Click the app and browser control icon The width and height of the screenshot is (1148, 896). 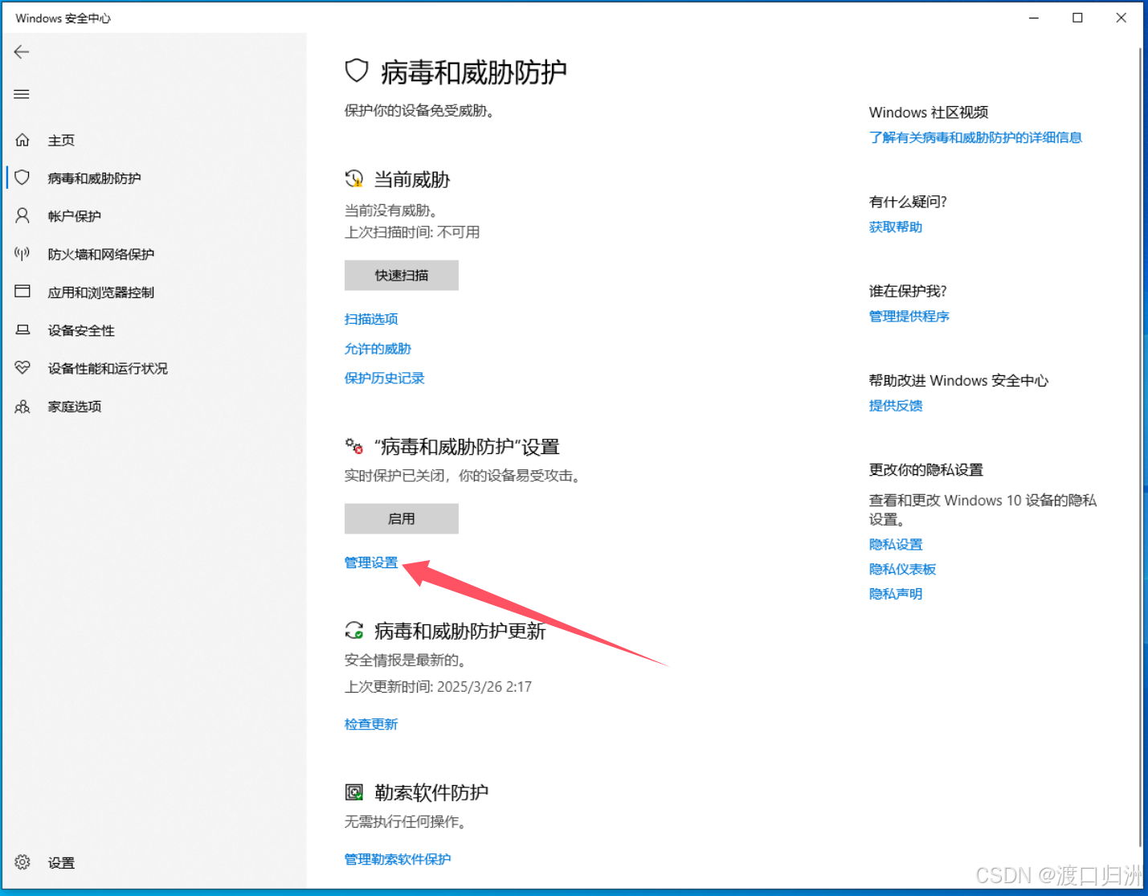coord(22,292)
